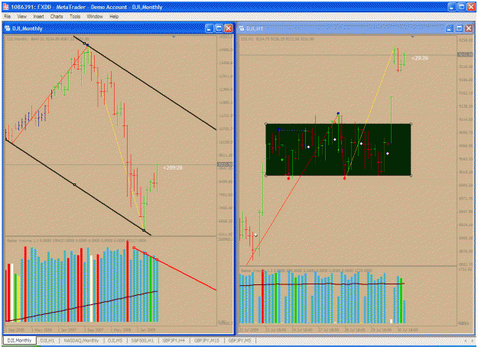The image size is (478, 347).
Task: Click the '<29:26' label on H1 chart
Action: [x=420, y=58]
